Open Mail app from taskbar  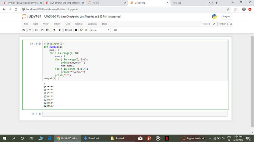point(140,138)
